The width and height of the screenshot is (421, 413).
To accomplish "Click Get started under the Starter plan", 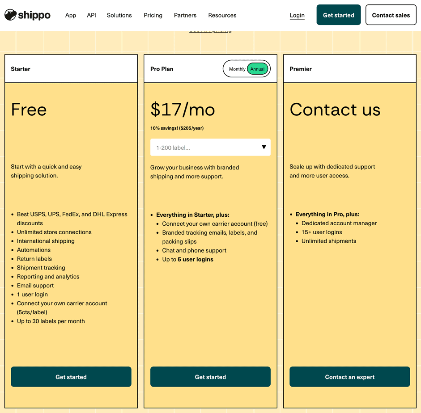I will 71,377.
